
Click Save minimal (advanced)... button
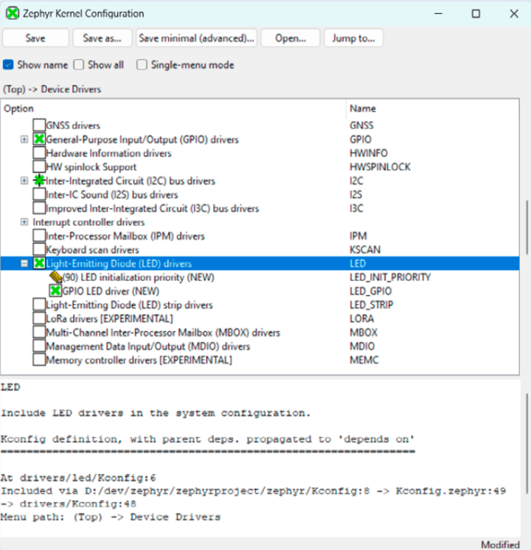click(196, 38)
